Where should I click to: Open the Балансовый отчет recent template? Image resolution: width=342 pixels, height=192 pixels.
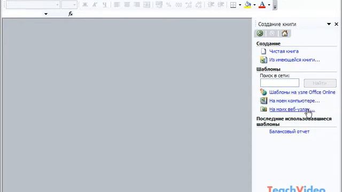point(289,132)
